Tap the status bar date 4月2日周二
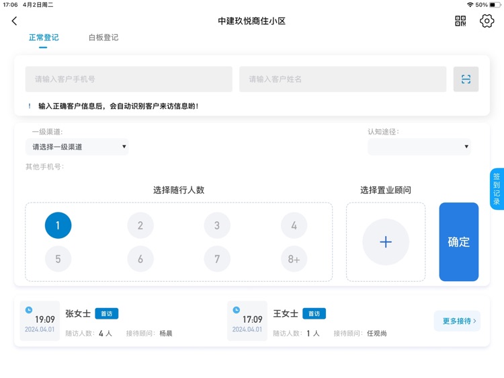The width and height of the screenshot is (504, 378). tap(38, 5)
